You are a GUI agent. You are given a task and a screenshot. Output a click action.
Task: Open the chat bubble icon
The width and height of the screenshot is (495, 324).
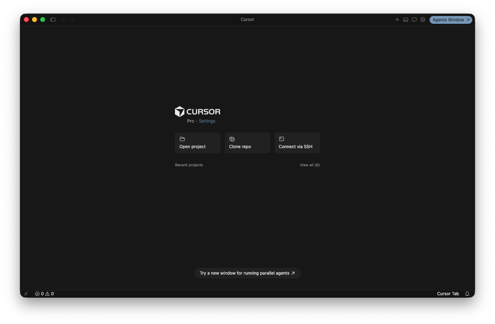414,20
